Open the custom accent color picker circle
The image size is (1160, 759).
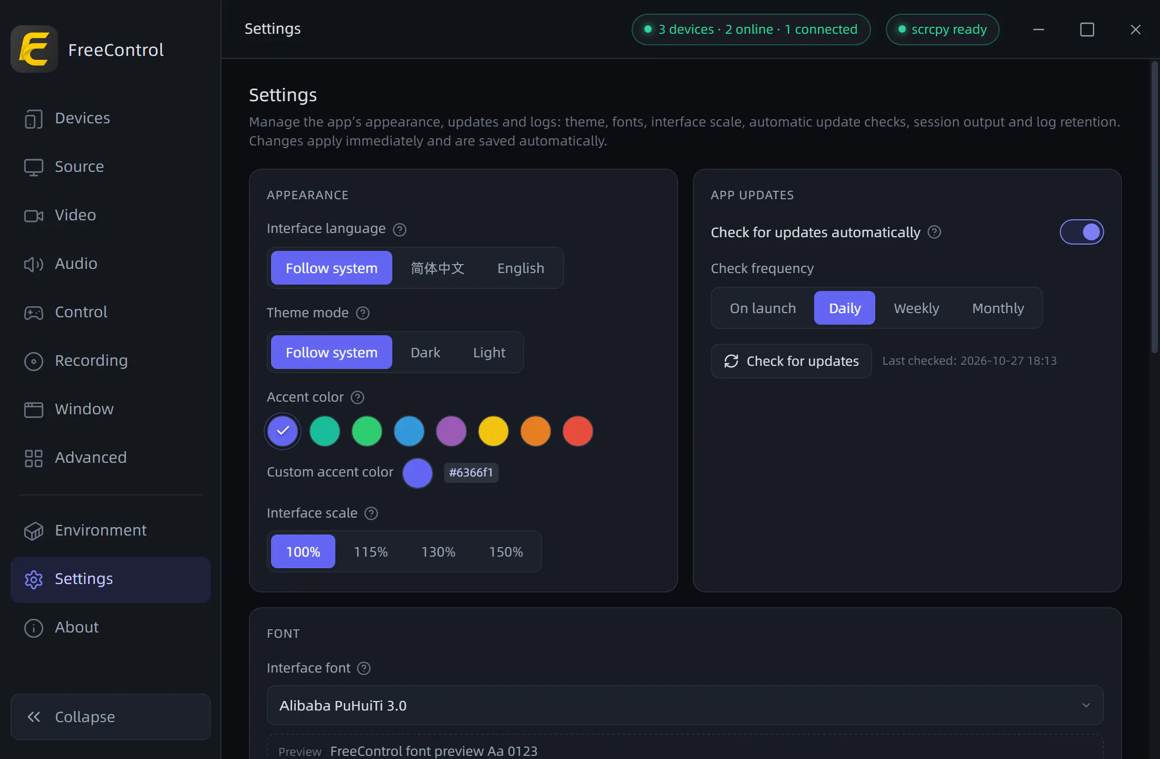[x=418, y=473]
